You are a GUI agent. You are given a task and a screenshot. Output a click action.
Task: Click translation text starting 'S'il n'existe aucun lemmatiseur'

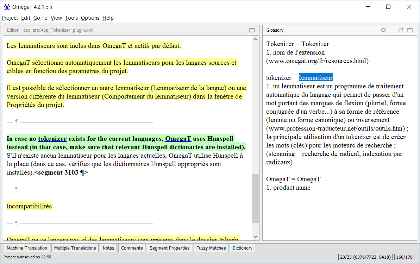[x=125, y=164]
